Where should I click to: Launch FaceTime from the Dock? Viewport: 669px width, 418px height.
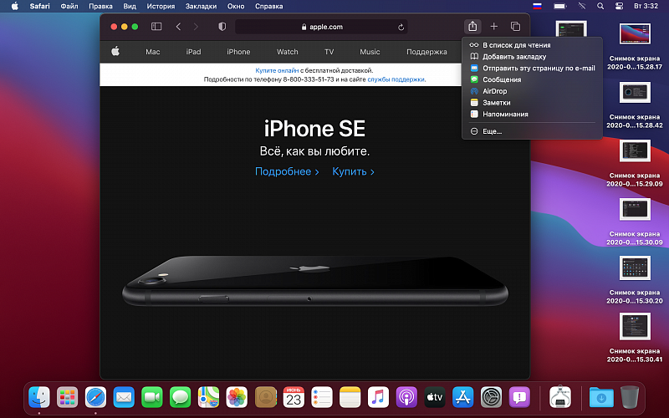[x=152, y=398]
